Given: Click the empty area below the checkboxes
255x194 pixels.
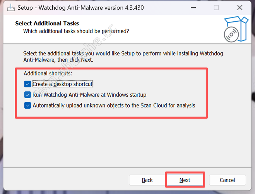Looking at the screenshot, I should coord(127,142).
